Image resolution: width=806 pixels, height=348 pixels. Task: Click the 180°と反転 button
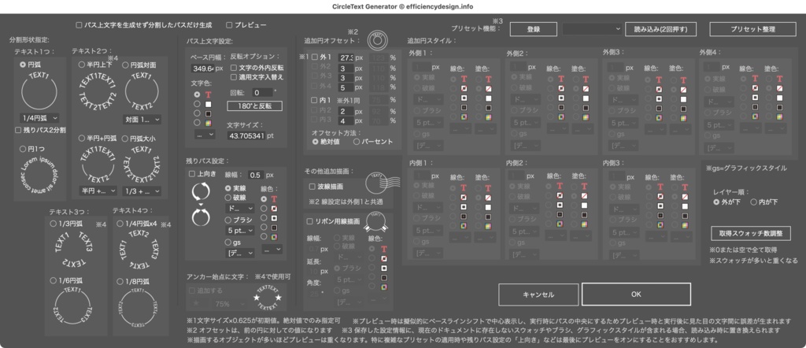pyautogui.click(x=255, y=106)
